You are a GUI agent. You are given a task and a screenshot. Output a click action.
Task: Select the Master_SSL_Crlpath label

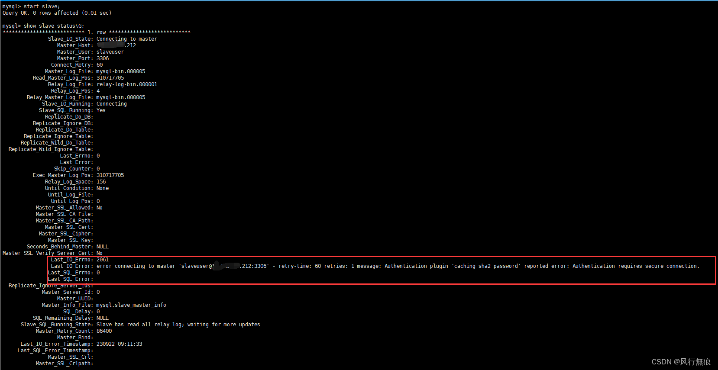coord(65,364)
